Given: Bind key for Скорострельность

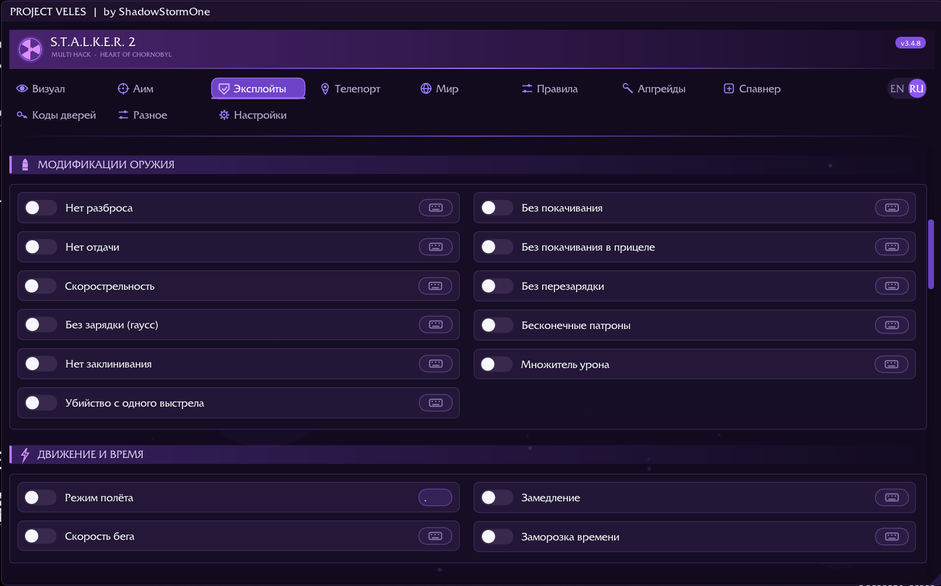Looking at the screenshot, I should pyautogui.click(x=436, y=286).
